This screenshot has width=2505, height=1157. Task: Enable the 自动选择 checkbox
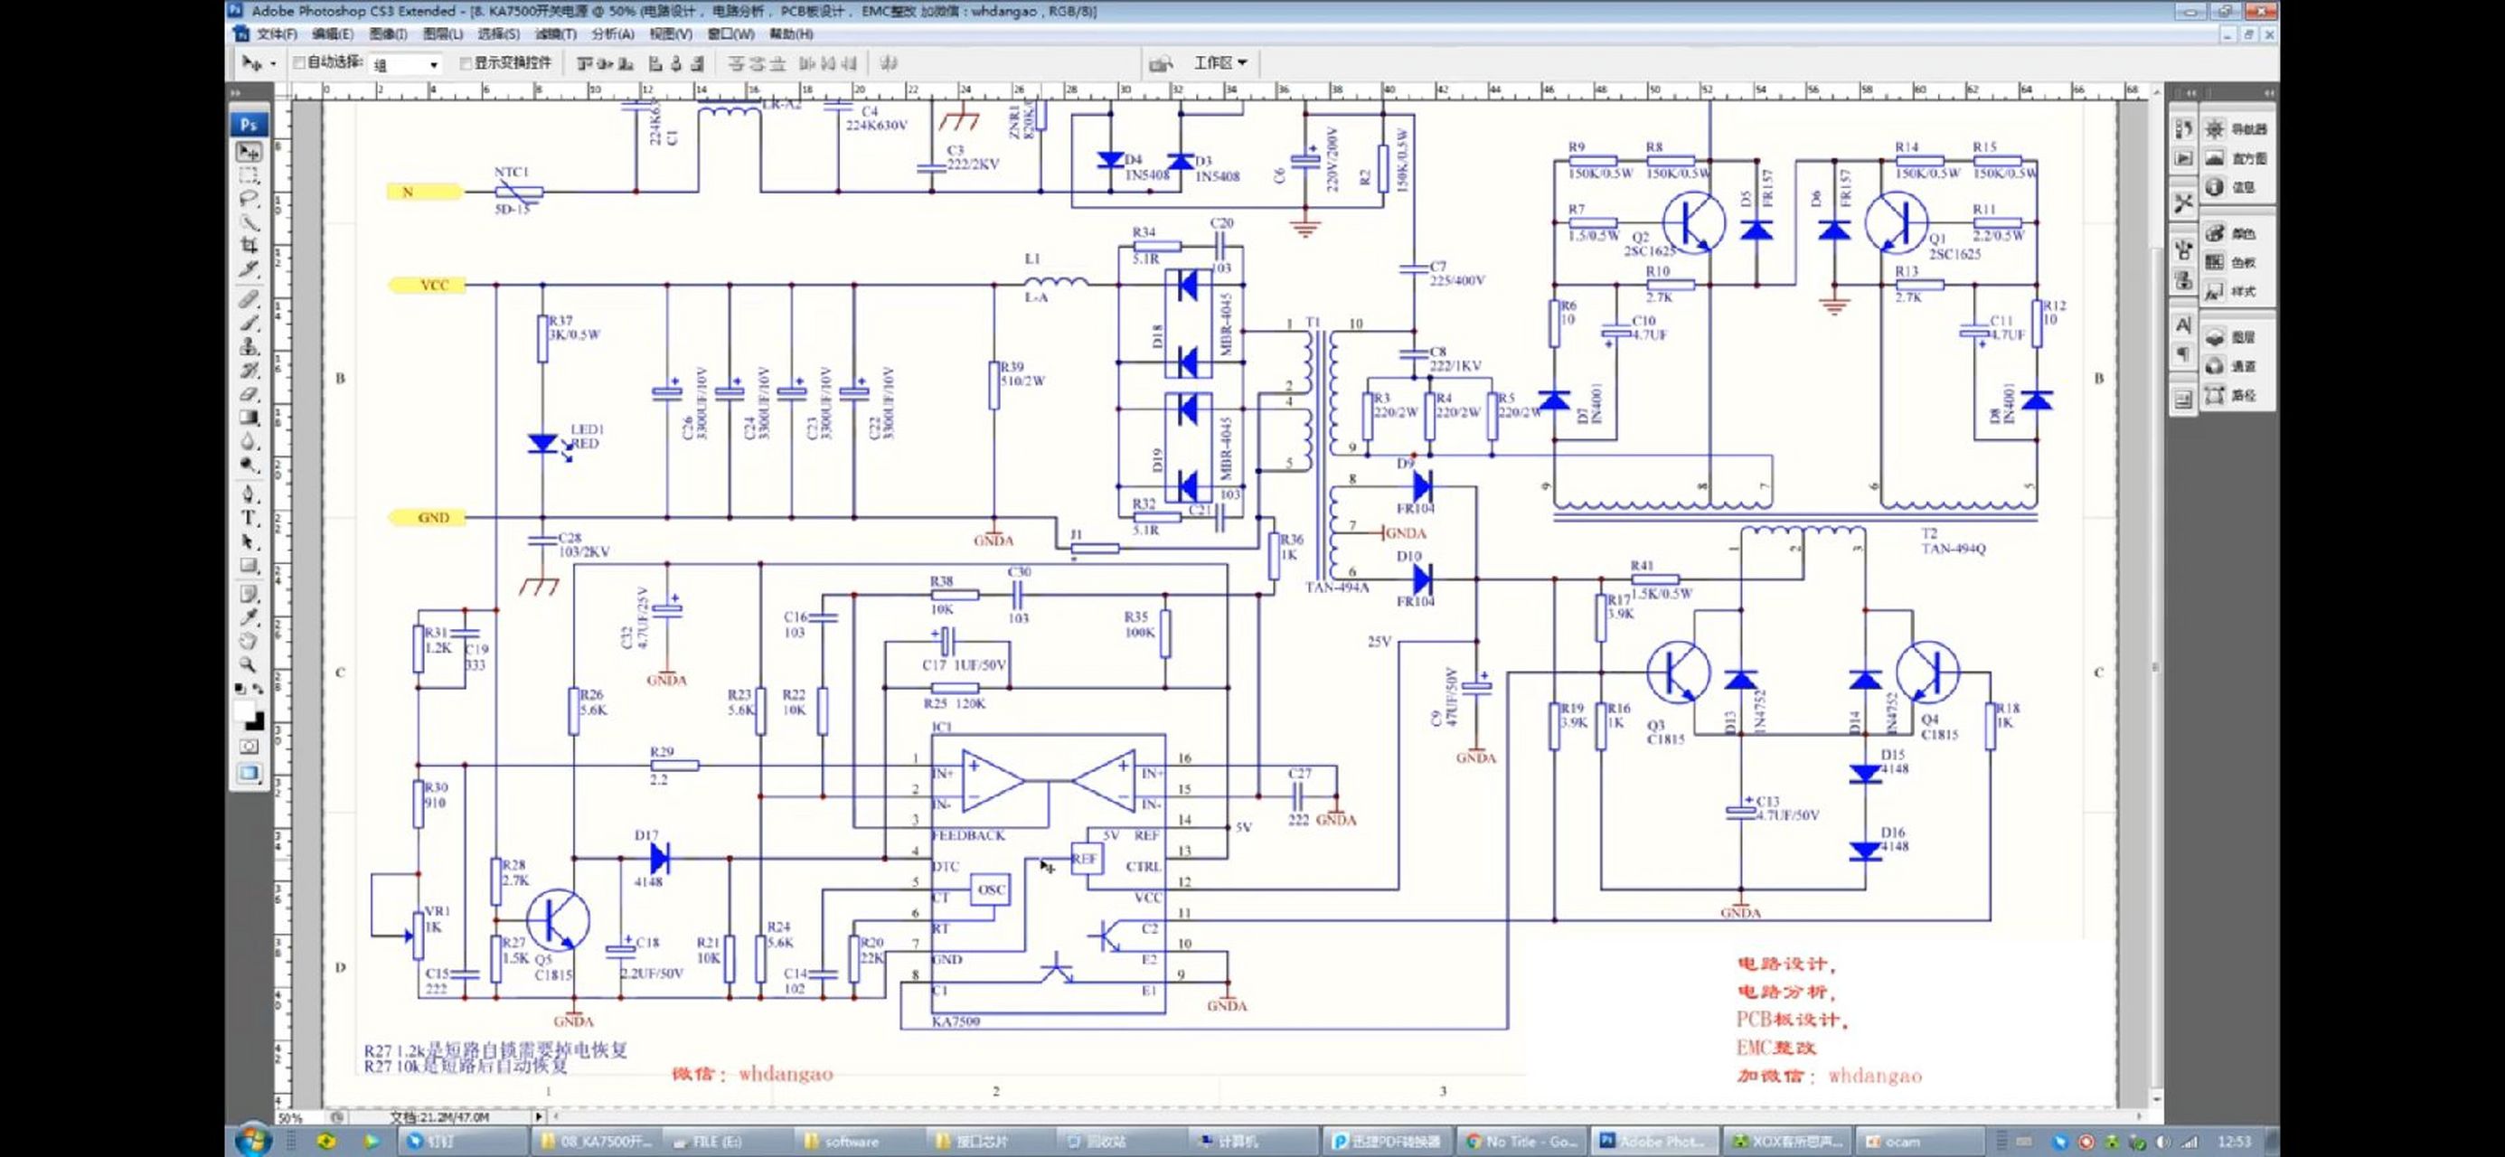pos(299,63)
